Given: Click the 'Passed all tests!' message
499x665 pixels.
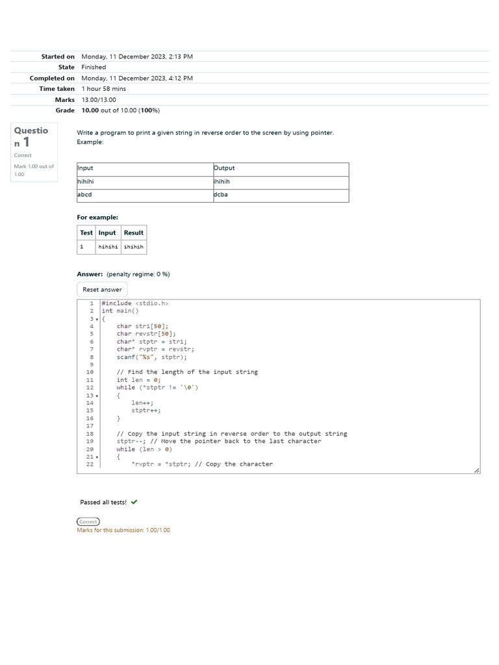Looking at the screenshot, I should [x=103, y=502].
